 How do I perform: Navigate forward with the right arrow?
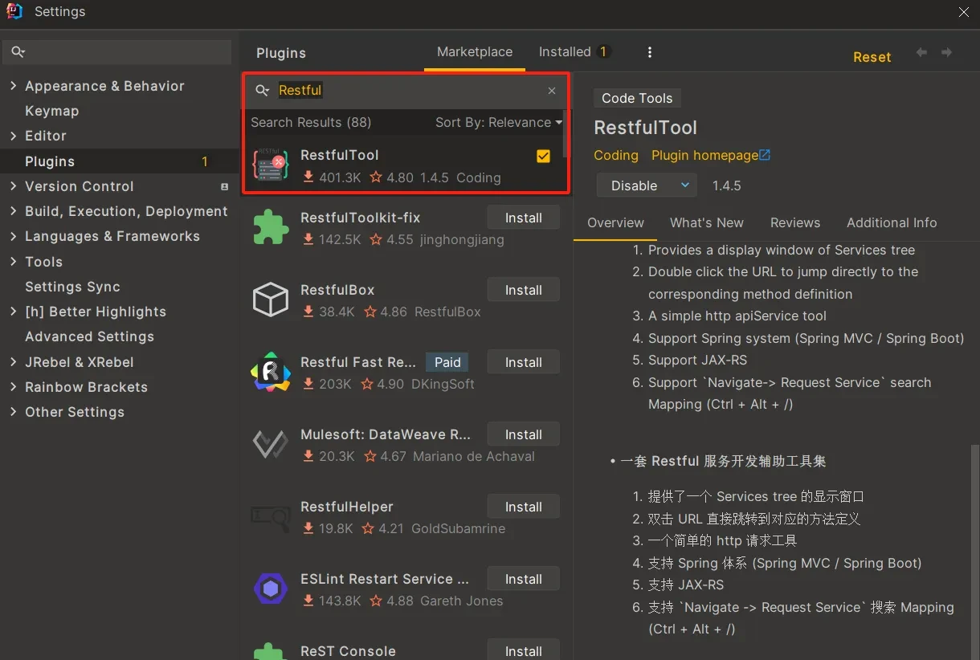(x=947, y=52)
